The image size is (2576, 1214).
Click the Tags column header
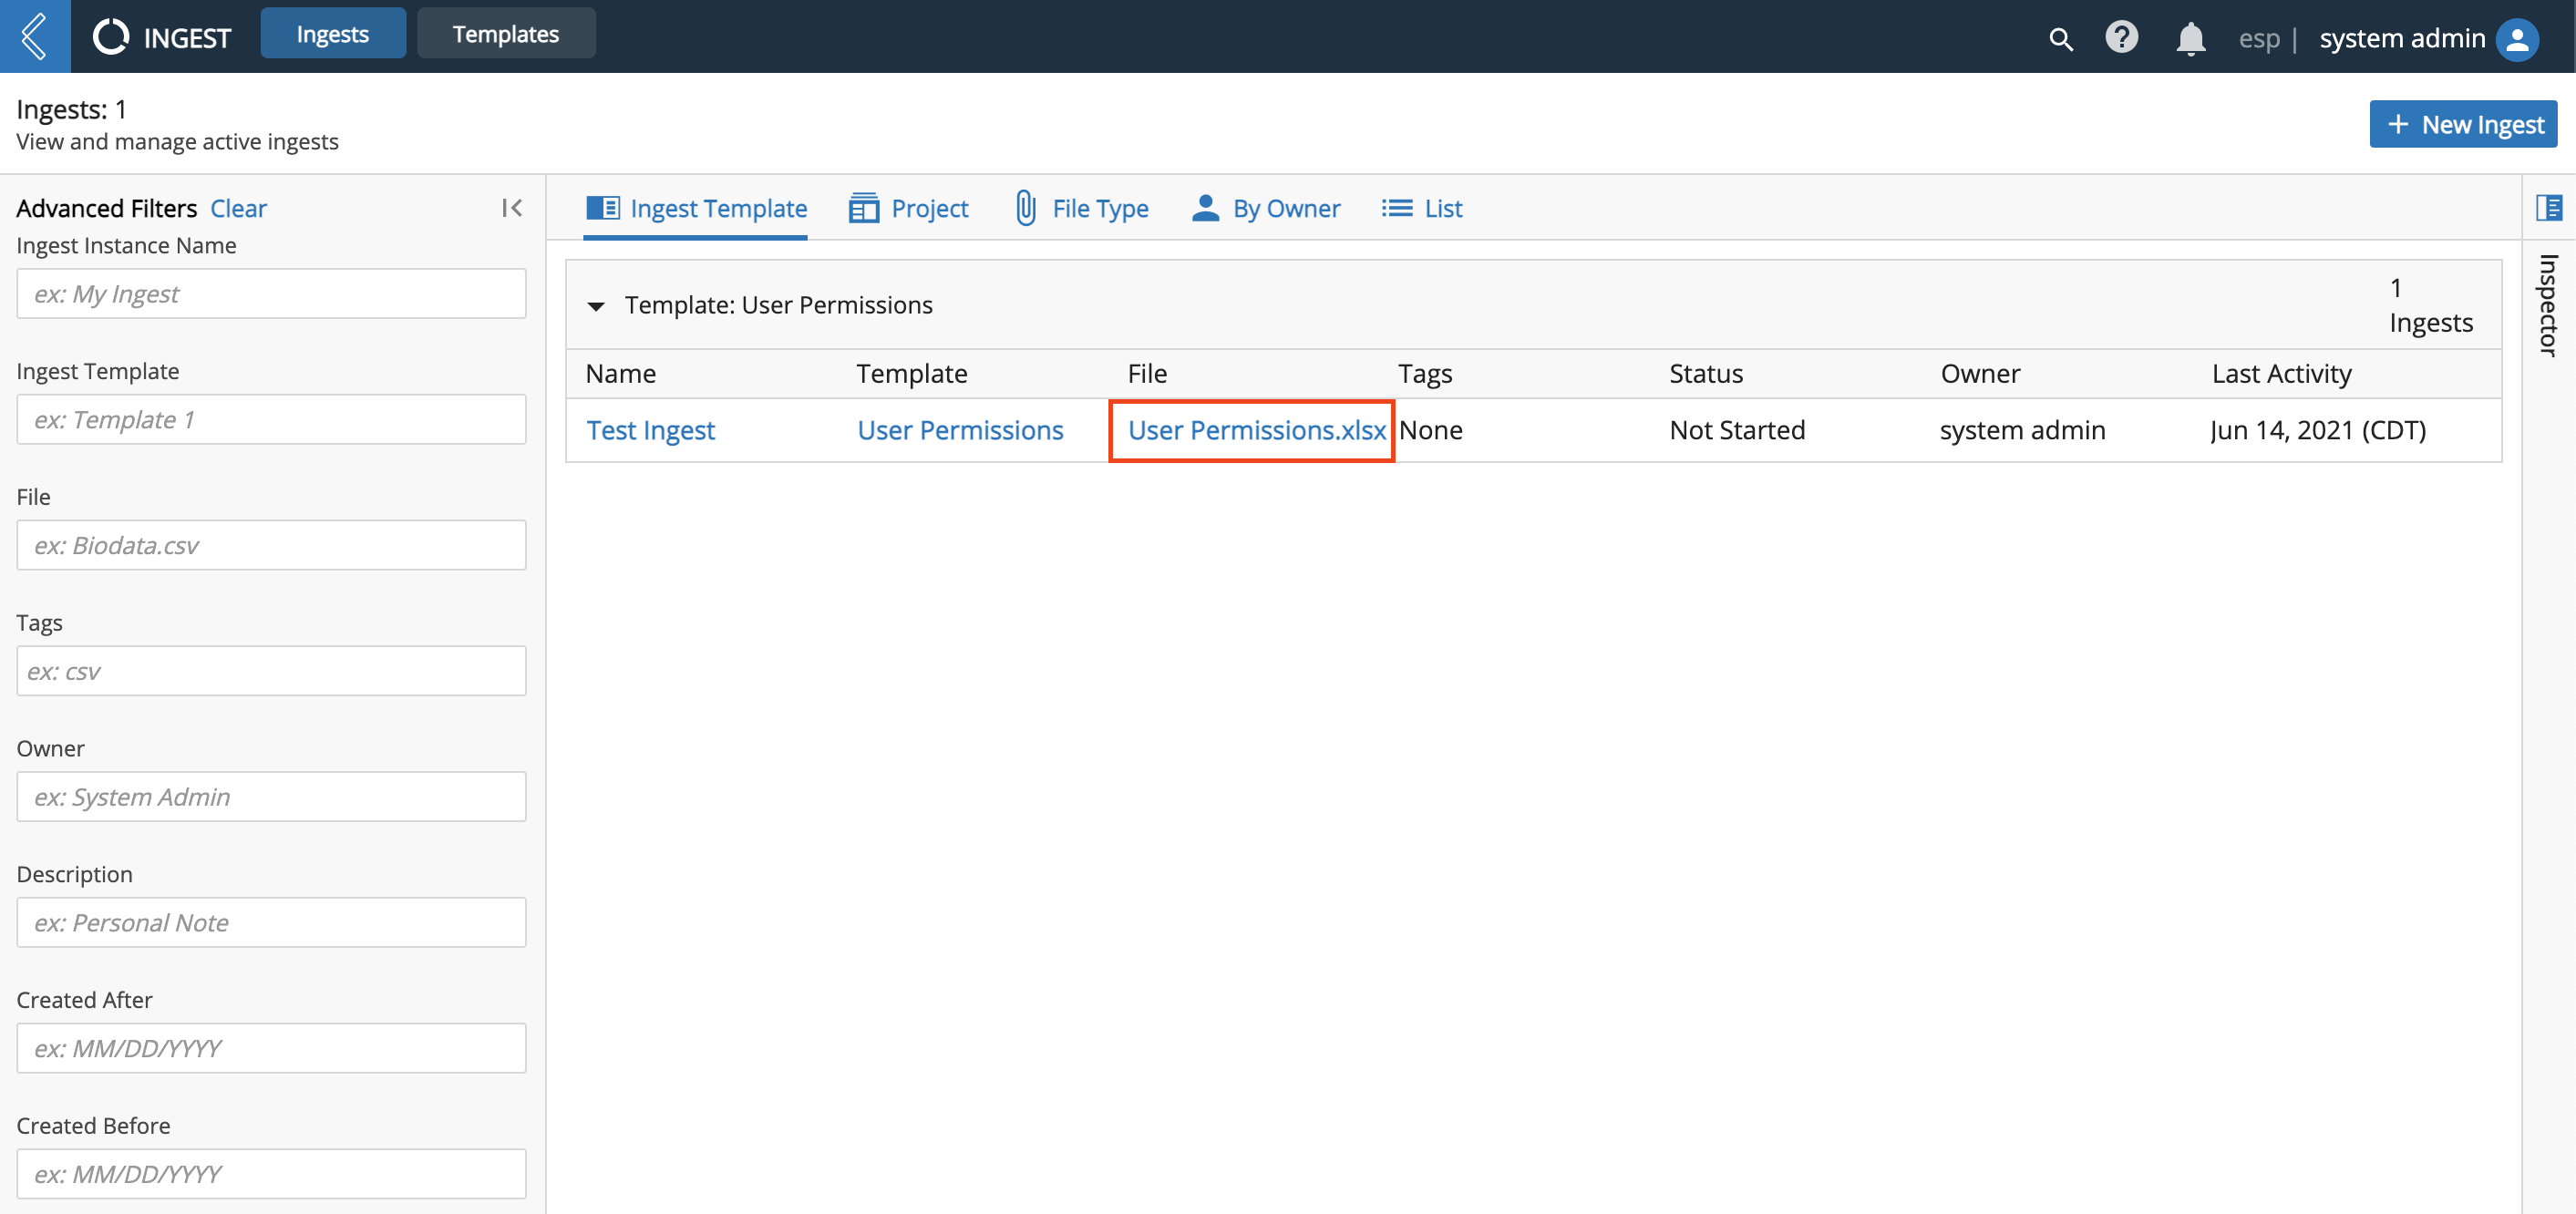click(x=1425, y=374)
